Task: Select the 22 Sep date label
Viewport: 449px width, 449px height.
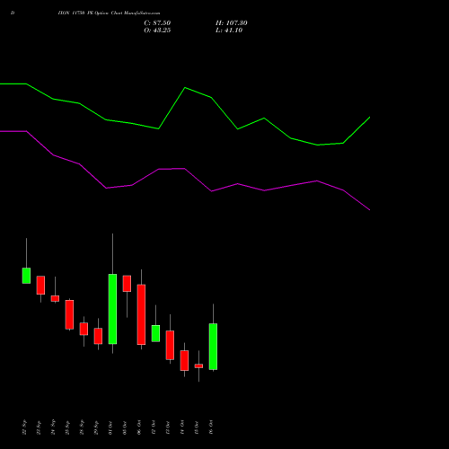Action: [x=24, y=427]
